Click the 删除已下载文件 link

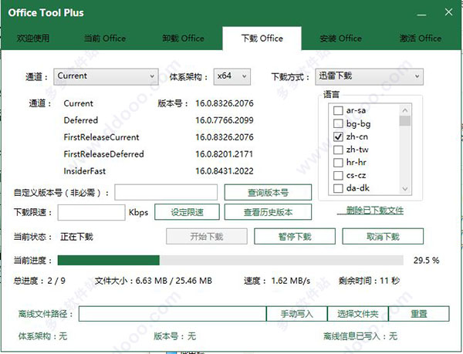370,211
